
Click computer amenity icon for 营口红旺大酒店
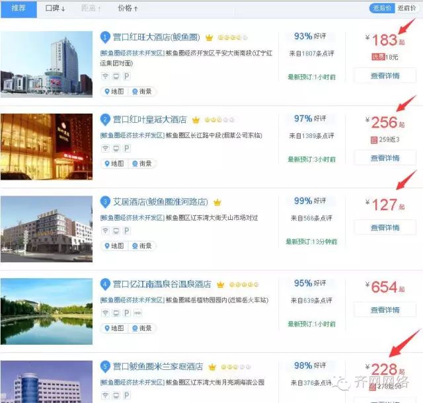[116, 77]
